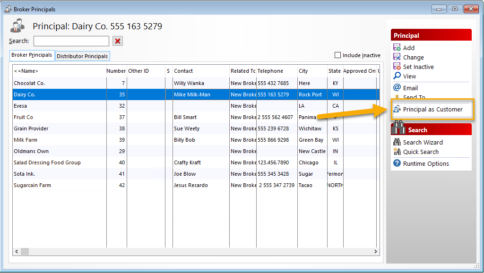
Task: Open the Runtime Options link
Action: (x=426, y=163)
